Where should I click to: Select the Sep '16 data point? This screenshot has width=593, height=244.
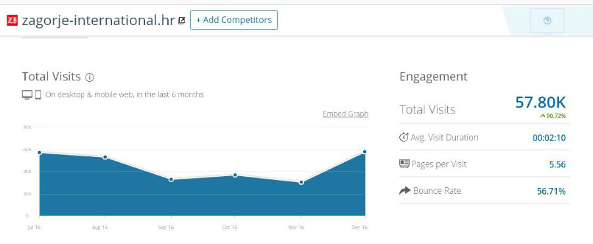[x=171, y=179]
